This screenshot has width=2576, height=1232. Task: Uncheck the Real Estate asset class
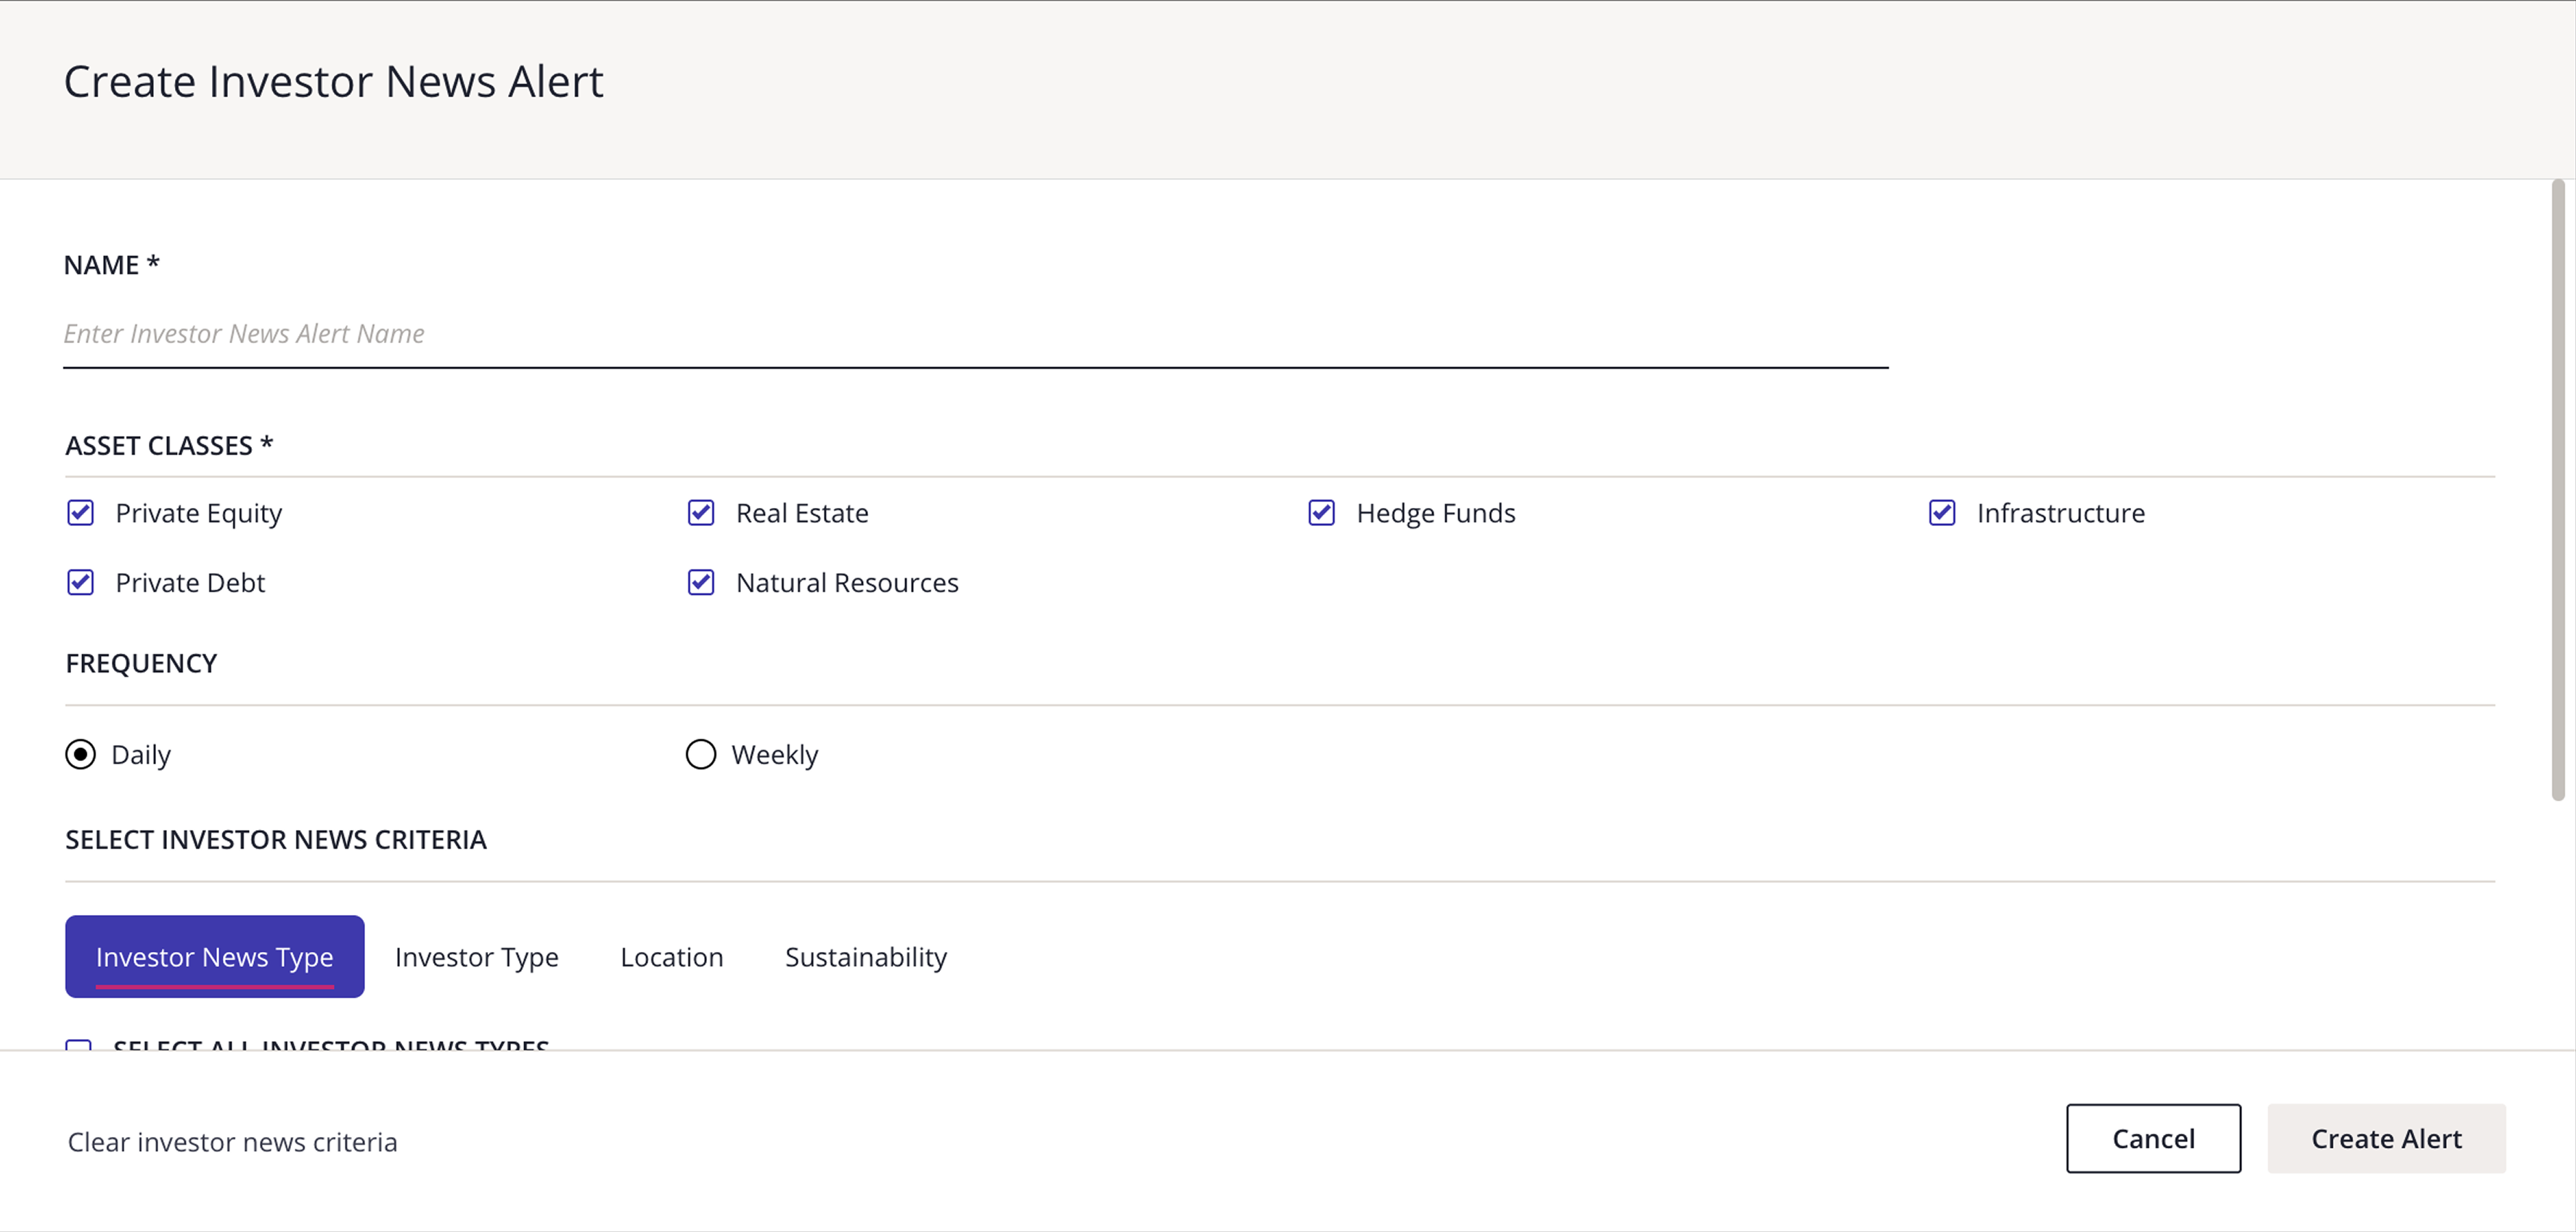(701, 513)
